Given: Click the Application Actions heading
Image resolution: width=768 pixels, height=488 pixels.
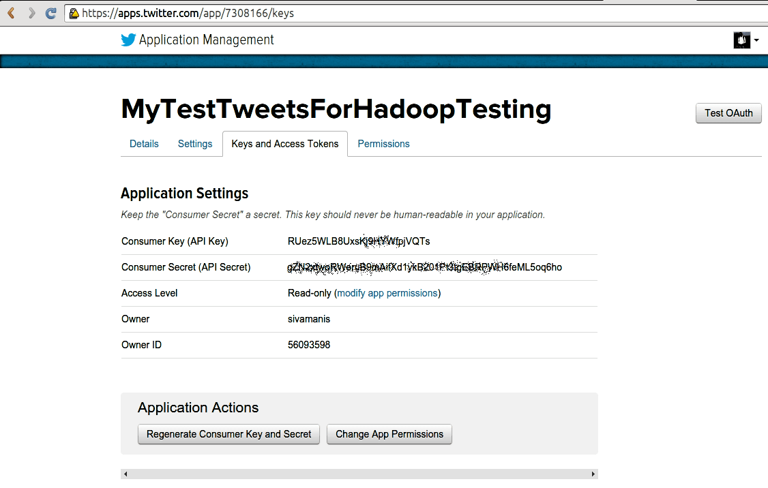Looking at the screenshot, I should (x=198, y=408).
